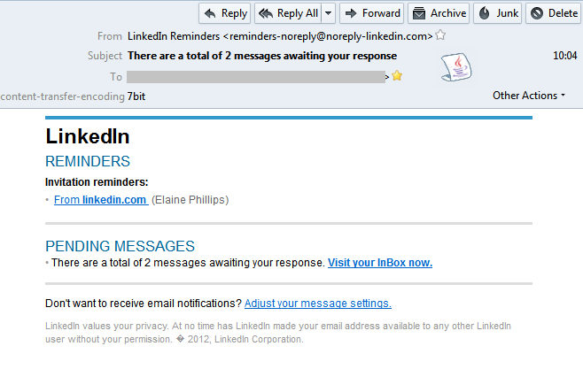Click the Reply button

224,13
